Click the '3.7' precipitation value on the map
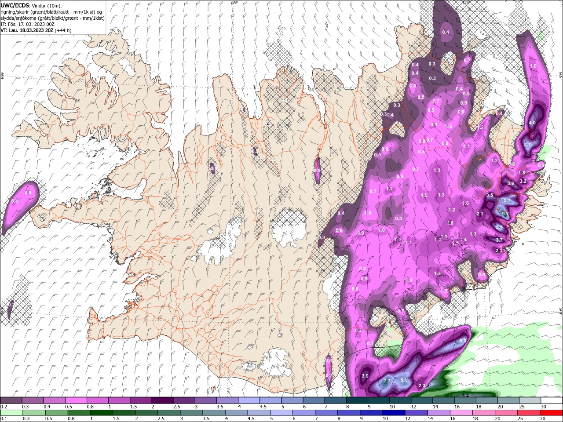563x422 pixels. [x=499, y=240]
